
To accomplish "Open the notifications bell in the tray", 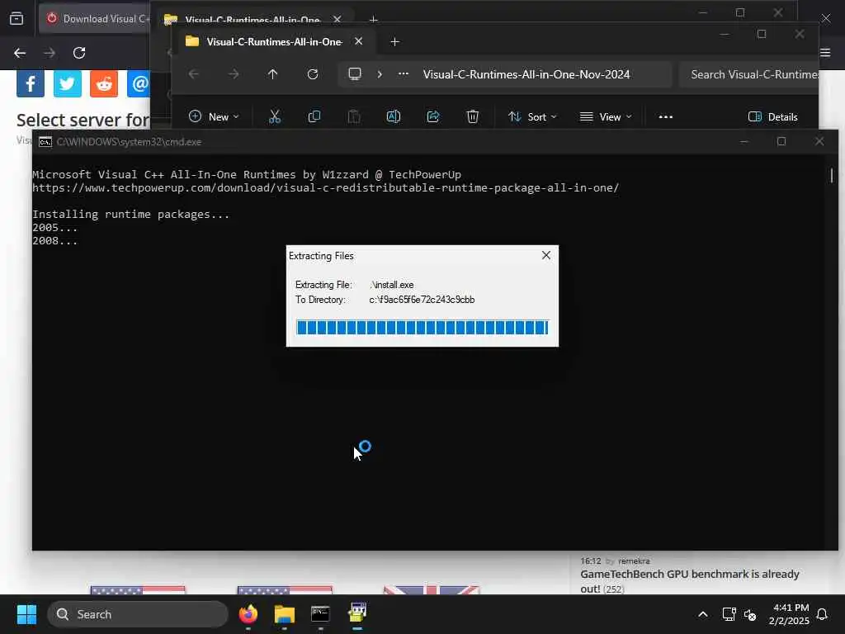I will (x=822, y=614).
